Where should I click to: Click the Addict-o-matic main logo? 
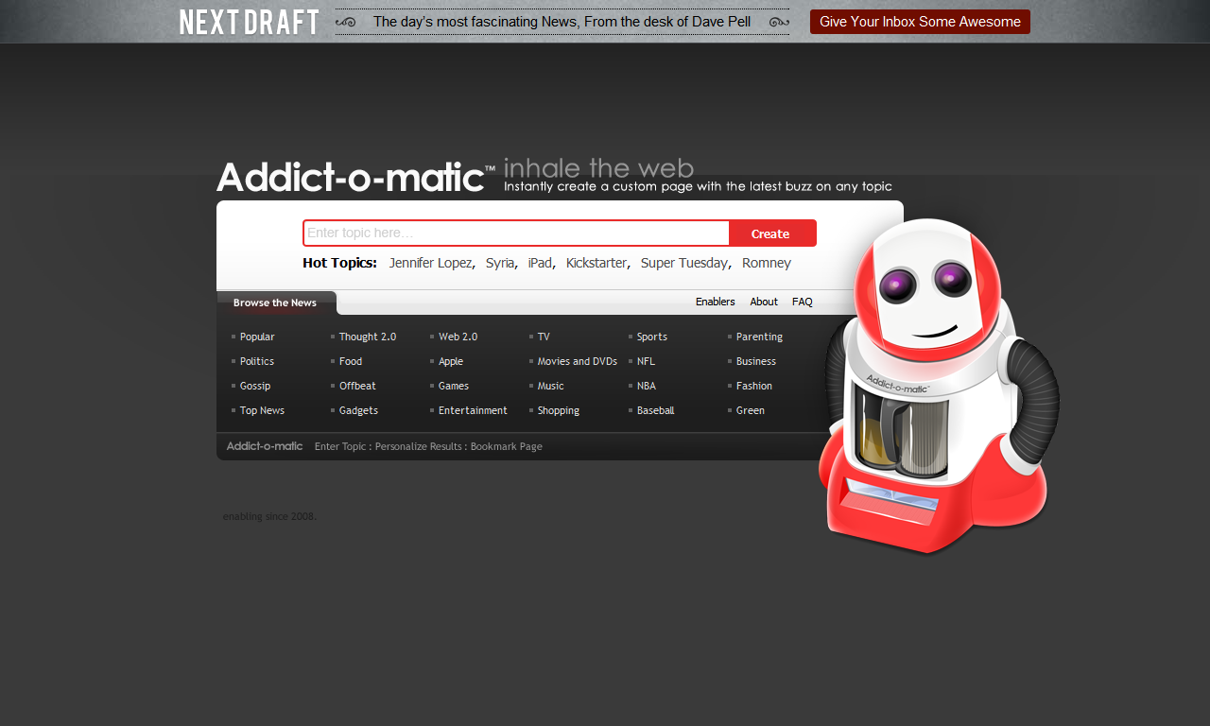click(351, 178)
